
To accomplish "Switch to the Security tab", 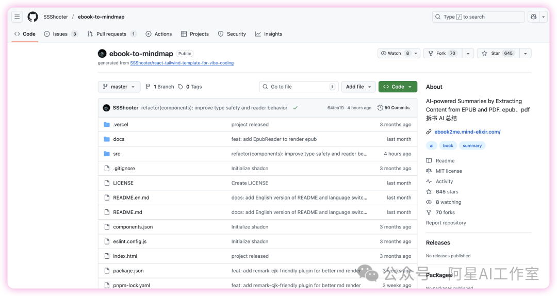I will pos(232,34).
